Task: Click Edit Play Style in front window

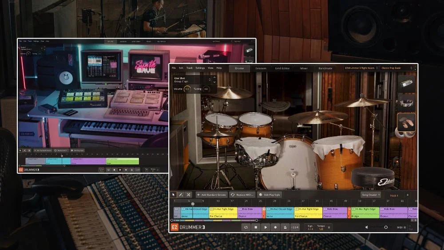Action: tap(270, 195)
